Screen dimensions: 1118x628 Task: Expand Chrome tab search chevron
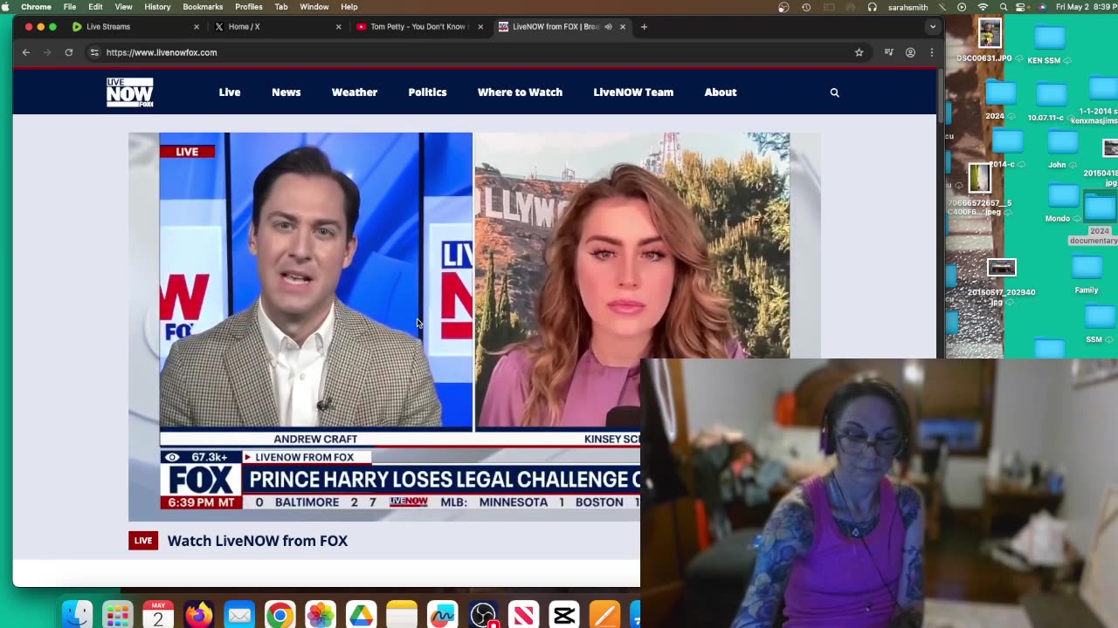click(933, 26)
